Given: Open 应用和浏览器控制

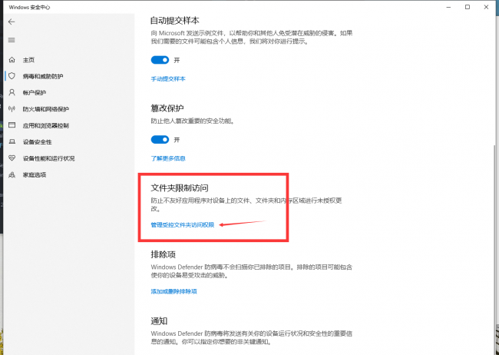Looking at the screenshot, I should (46, 125).
